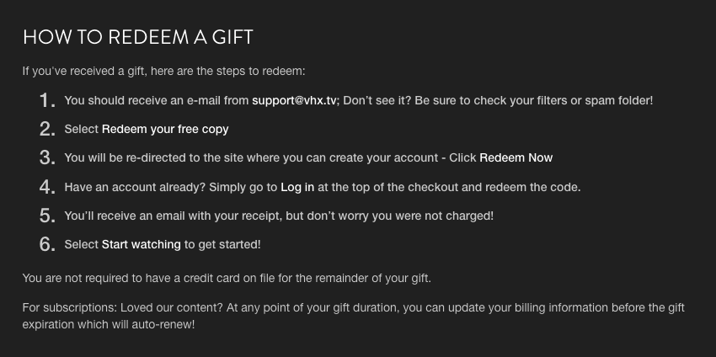716x357 pixels.
Task: Click the intro sentence about steps to redeem
Action: click(x=163, y=72)
